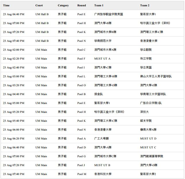Viewport: 185px width, 179px height.
Task: Click team 珠江学院
Action: tap(146, 58)
